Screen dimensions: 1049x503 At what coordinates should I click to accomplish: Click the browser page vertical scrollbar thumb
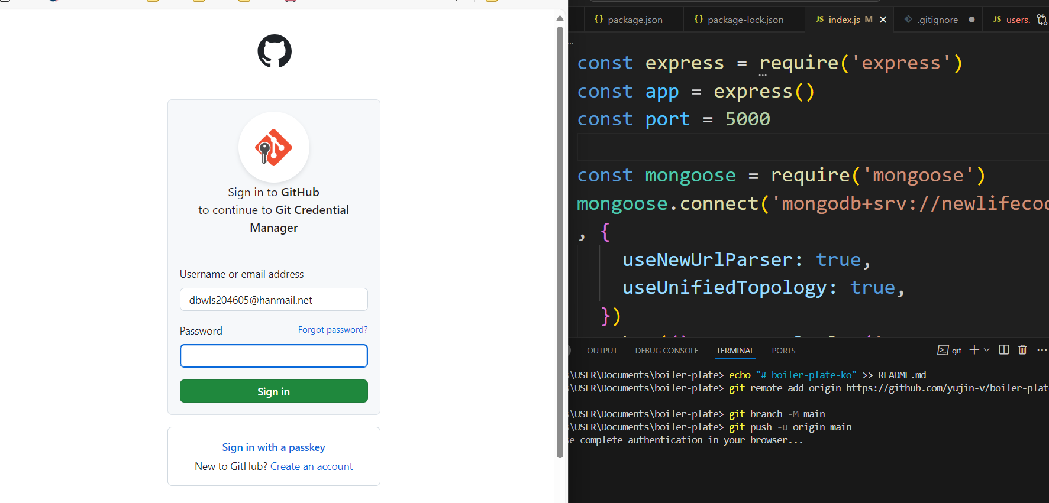pyautogui.click(x=560, y=242)
